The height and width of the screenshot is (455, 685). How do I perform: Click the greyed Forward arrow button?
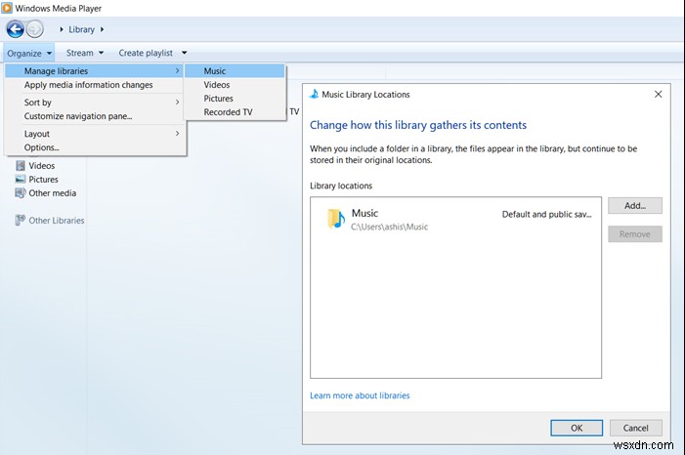point(34,29)
